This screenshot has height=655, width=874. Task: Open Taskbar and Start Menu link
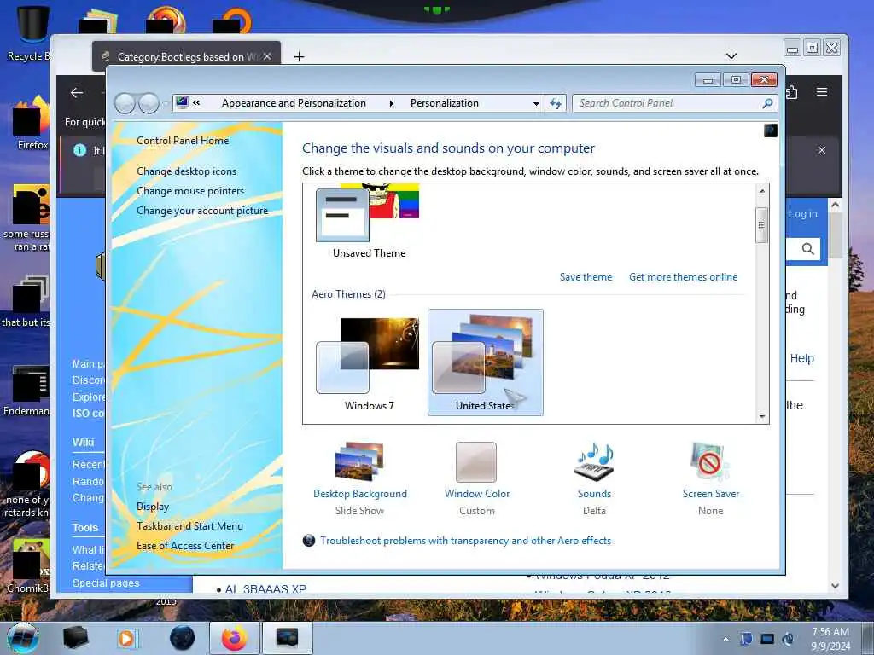click(189, 525)
